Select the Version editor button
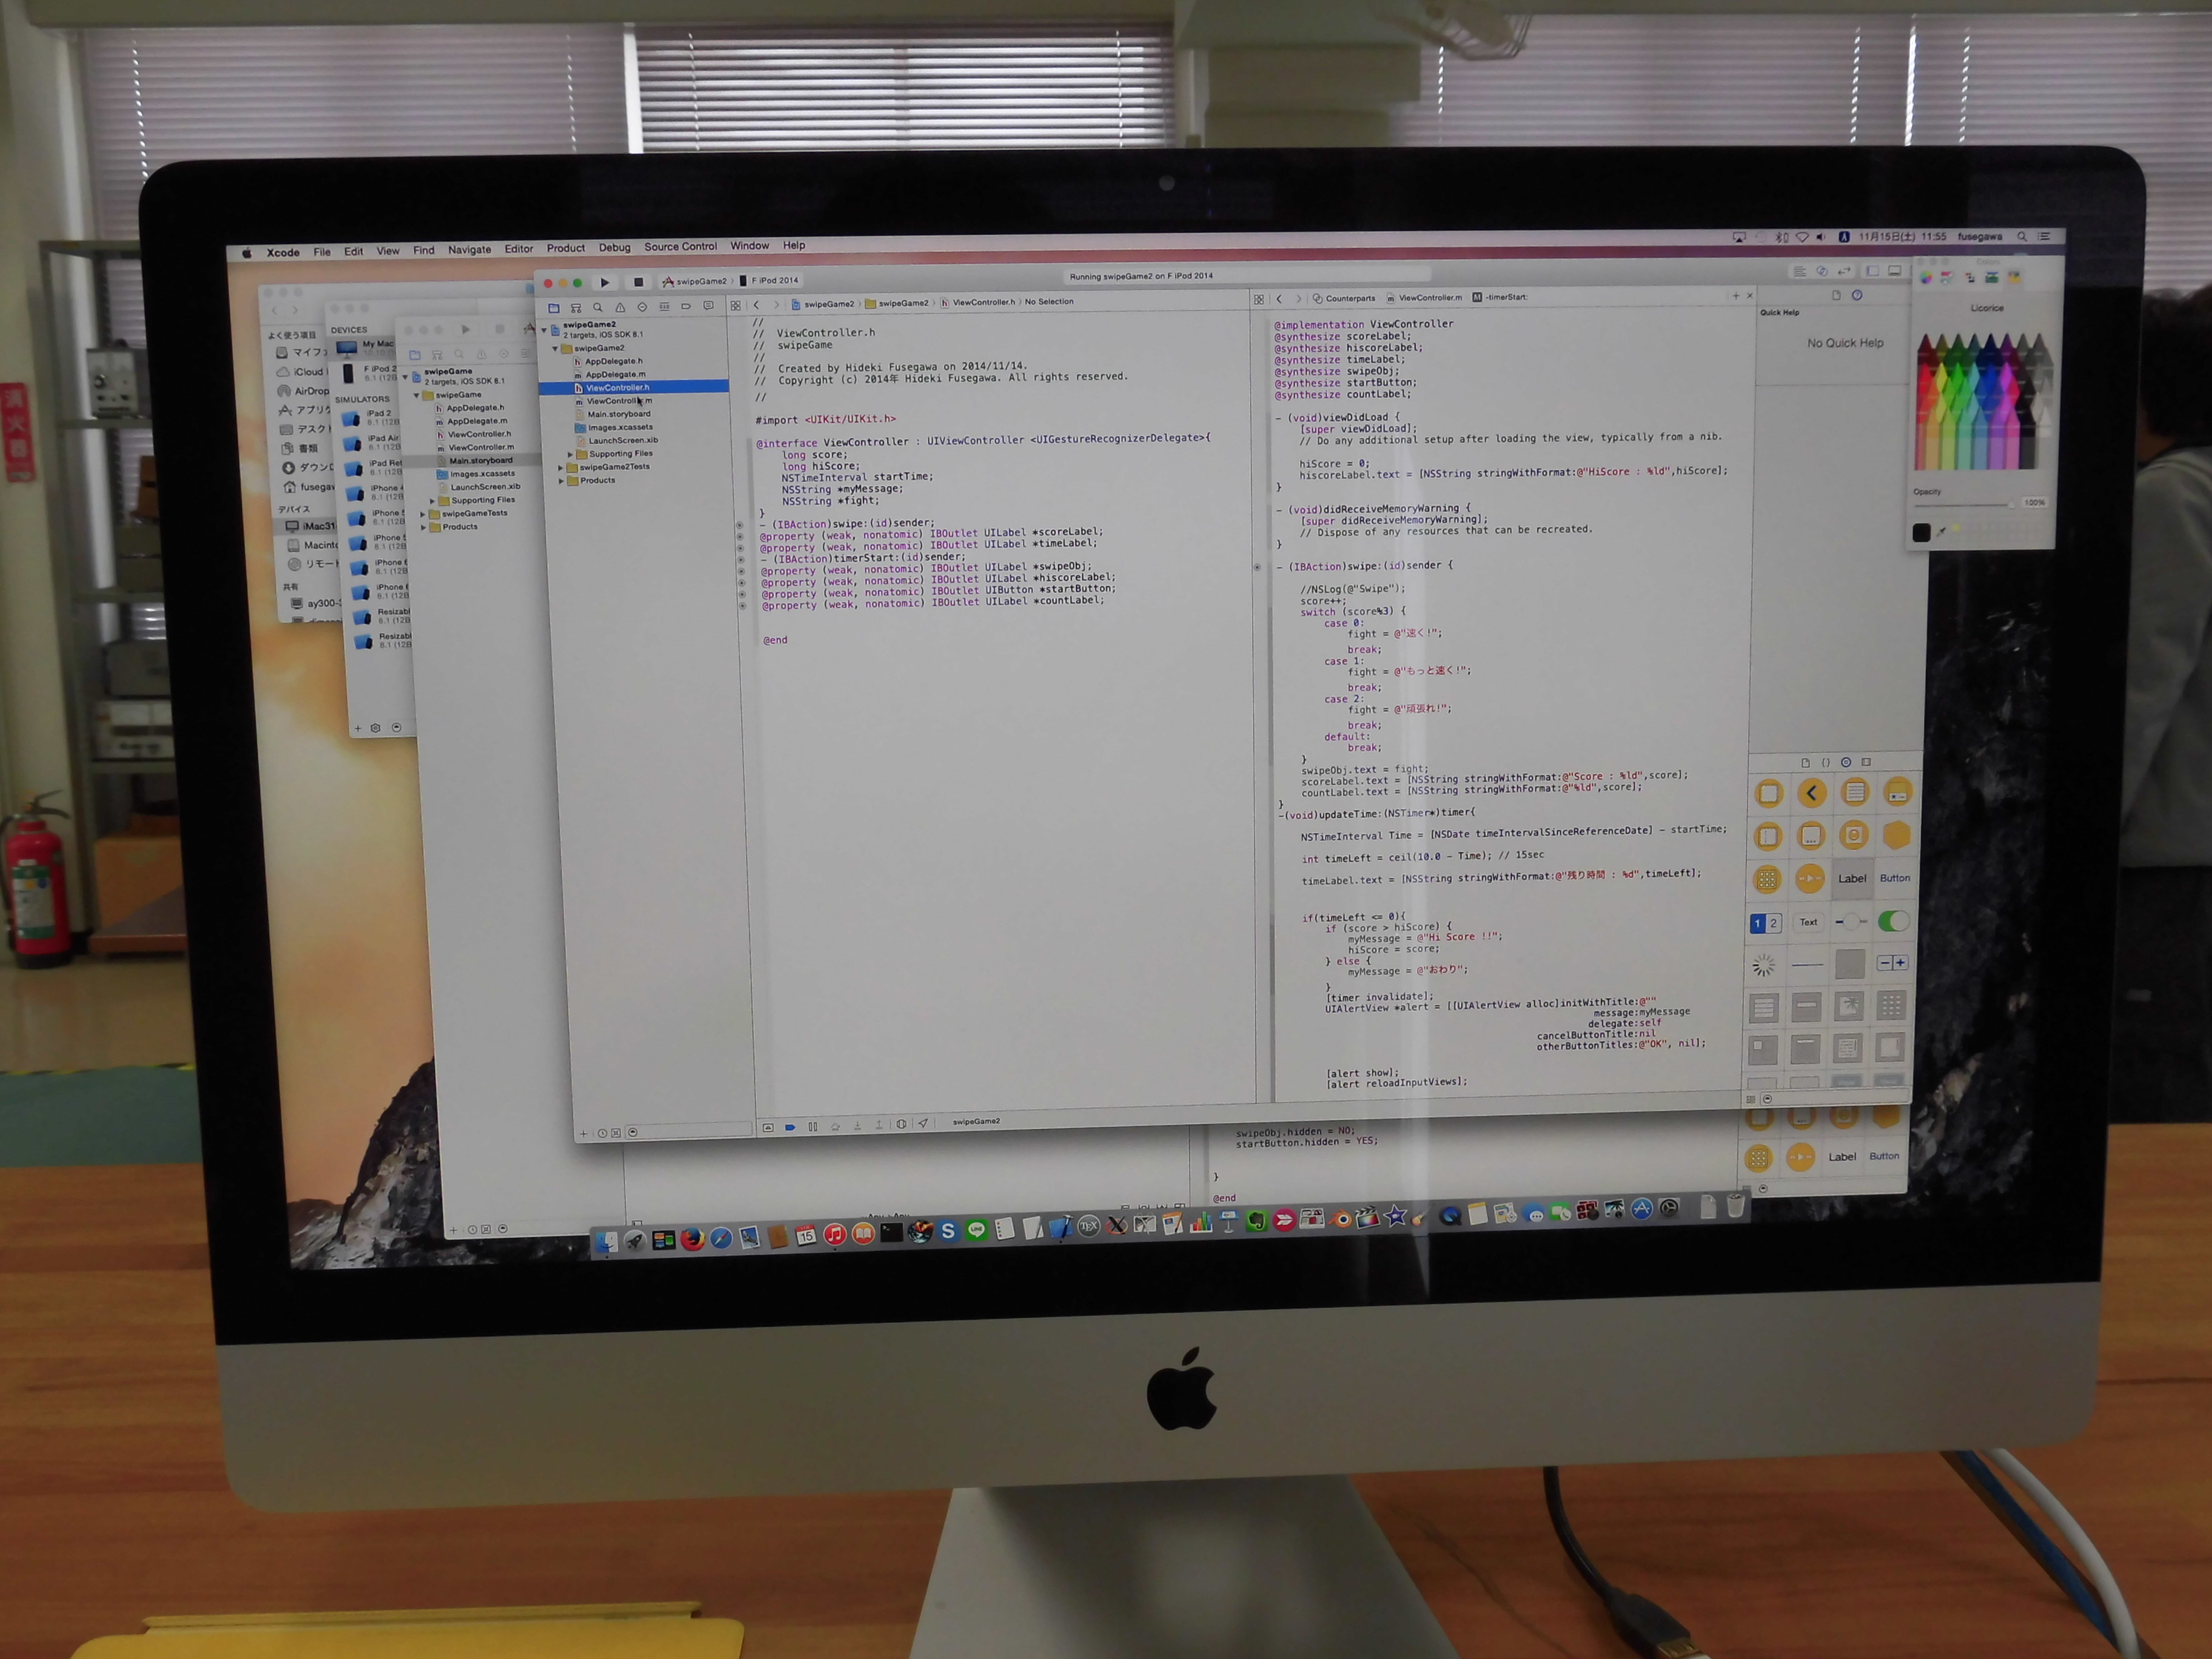This screenshot has width=2212, height=1659. tap(1844, 271)
